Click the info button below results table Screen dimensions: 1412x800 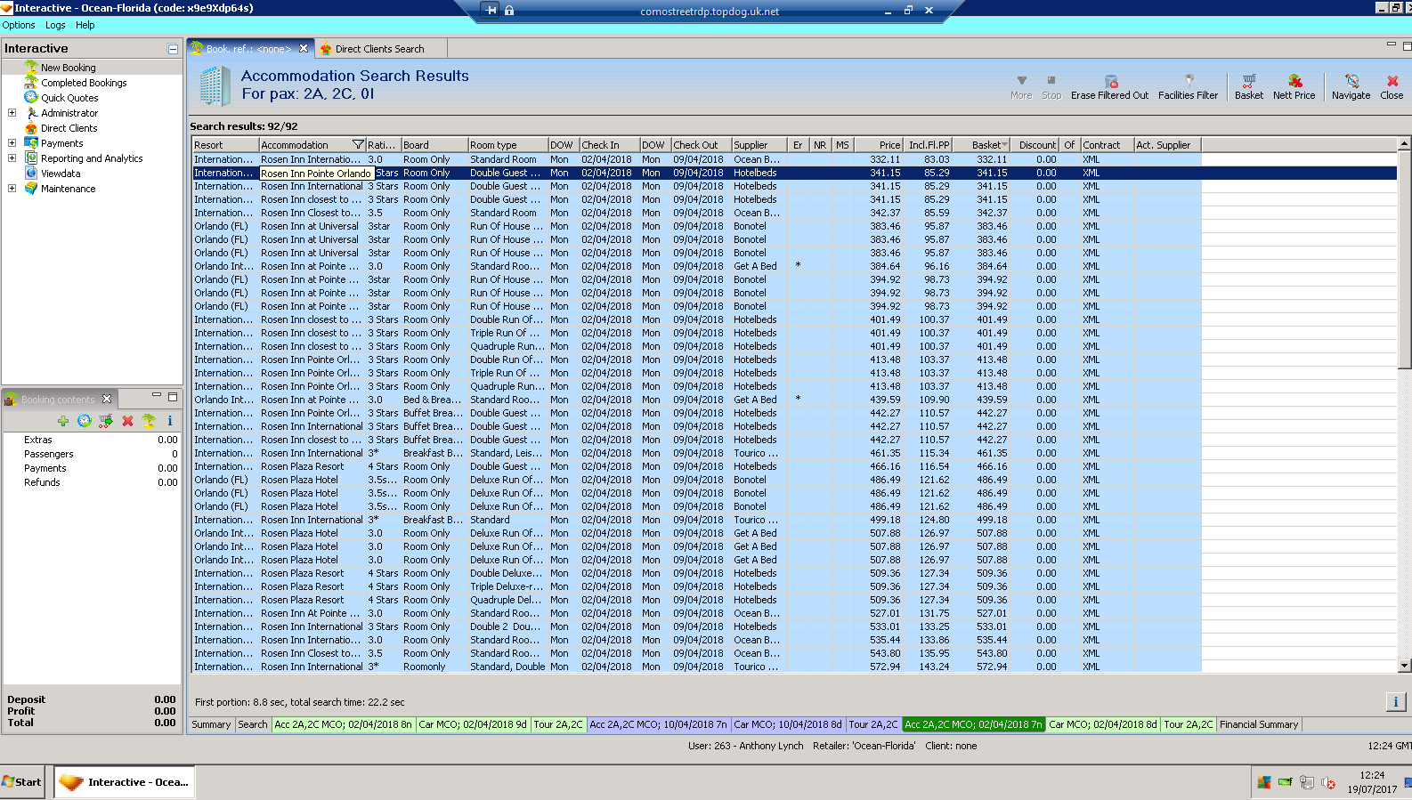point(1395,701)
